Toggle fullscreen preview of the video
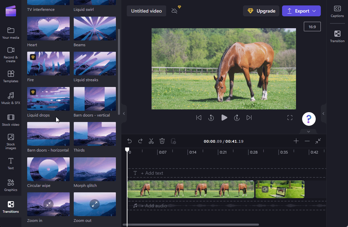Viewport: 348px width, 227px height. 290,118
